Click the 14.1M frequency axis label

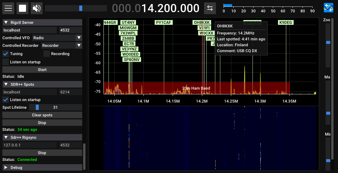point(143,101)
